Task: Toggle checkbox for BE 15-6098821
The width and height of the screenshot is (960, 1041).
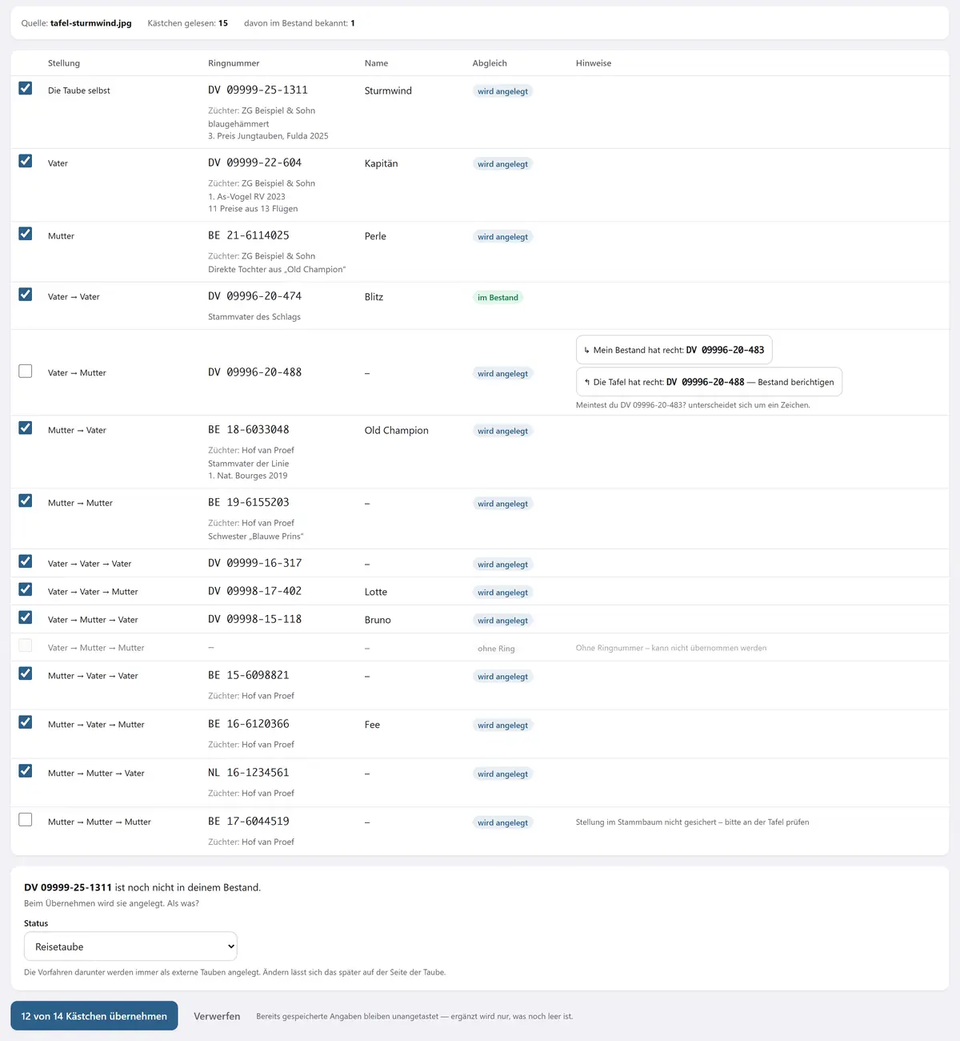Action: [x=26, y=673]
